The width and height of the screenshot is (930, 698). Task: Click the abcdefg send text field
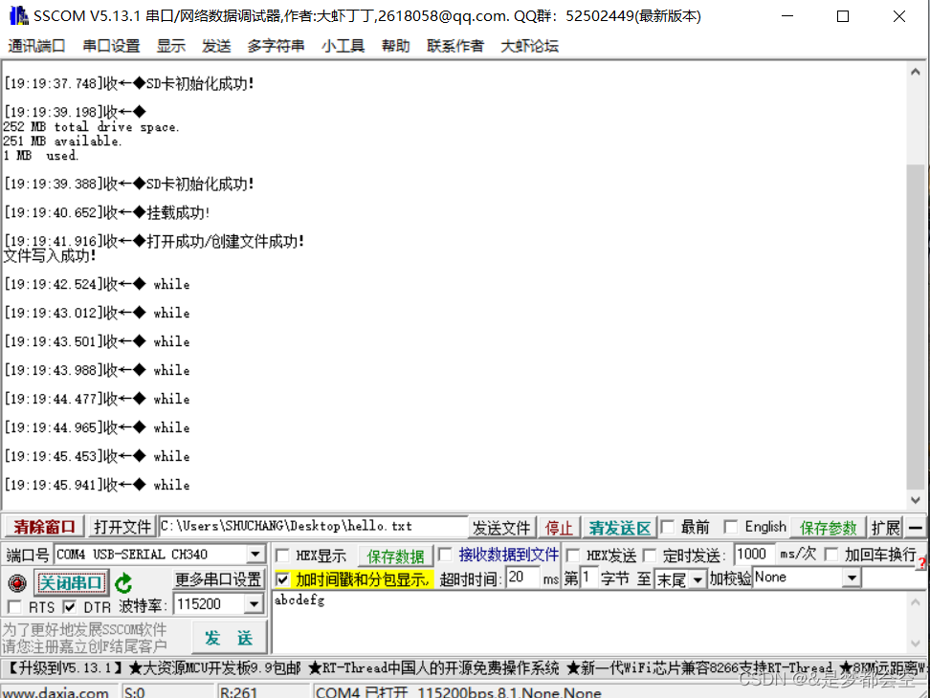pos(383,600)
